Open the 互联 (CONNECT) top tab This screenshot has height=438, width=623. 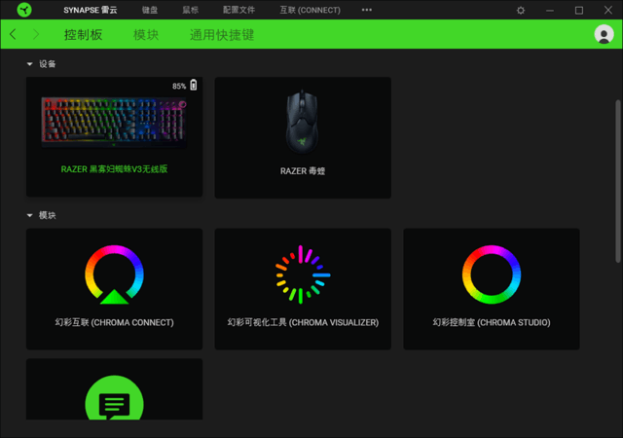pyautogui.click(x=310, y=10)
